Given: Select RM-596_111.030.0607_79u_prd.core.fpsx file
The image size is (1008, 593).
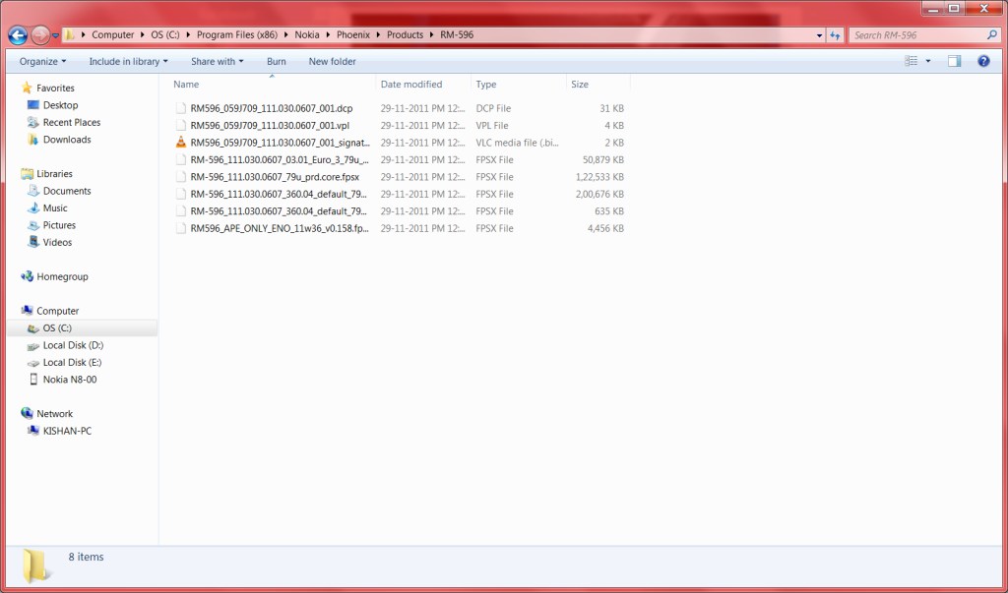Looking at the screenshot, I should click(x=275, y=177).
